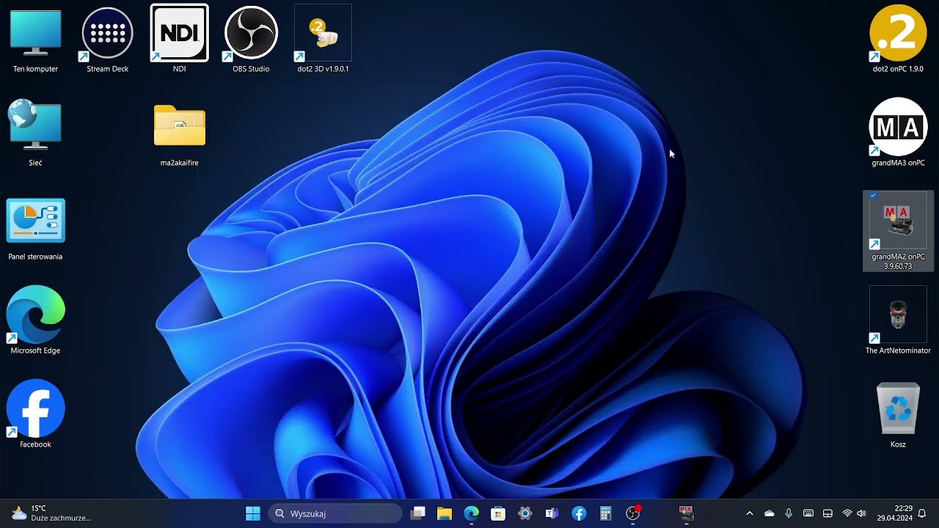Select OBS Studio desktop shortcut

click(251, 40)
